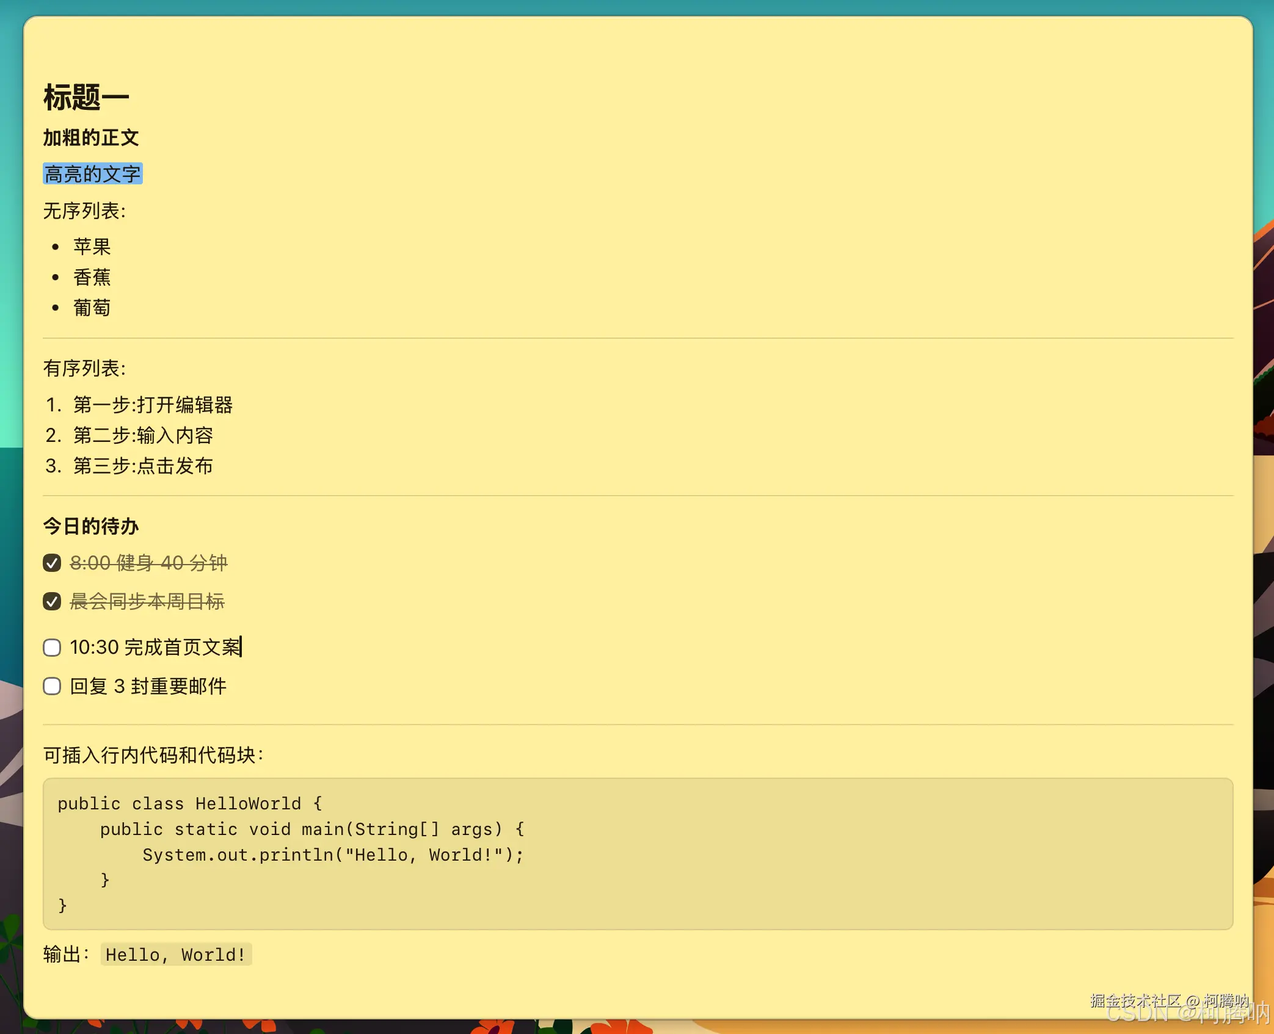This screenshot has height=1034, width=1274.
Task: Click the highlighted text 高亮的文字
Action: (93, 174)
